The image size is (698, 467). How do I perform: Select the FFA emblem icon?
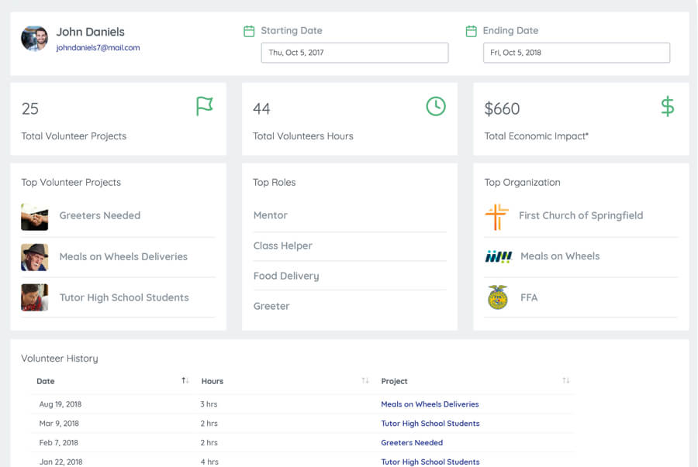(498, 297)
